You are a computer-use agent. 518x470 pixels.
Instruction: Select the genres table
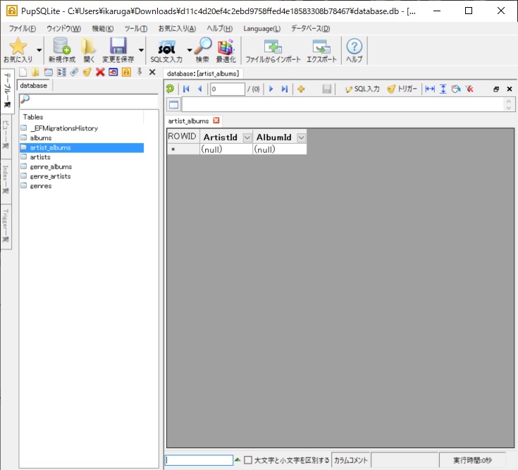(41, 185)
